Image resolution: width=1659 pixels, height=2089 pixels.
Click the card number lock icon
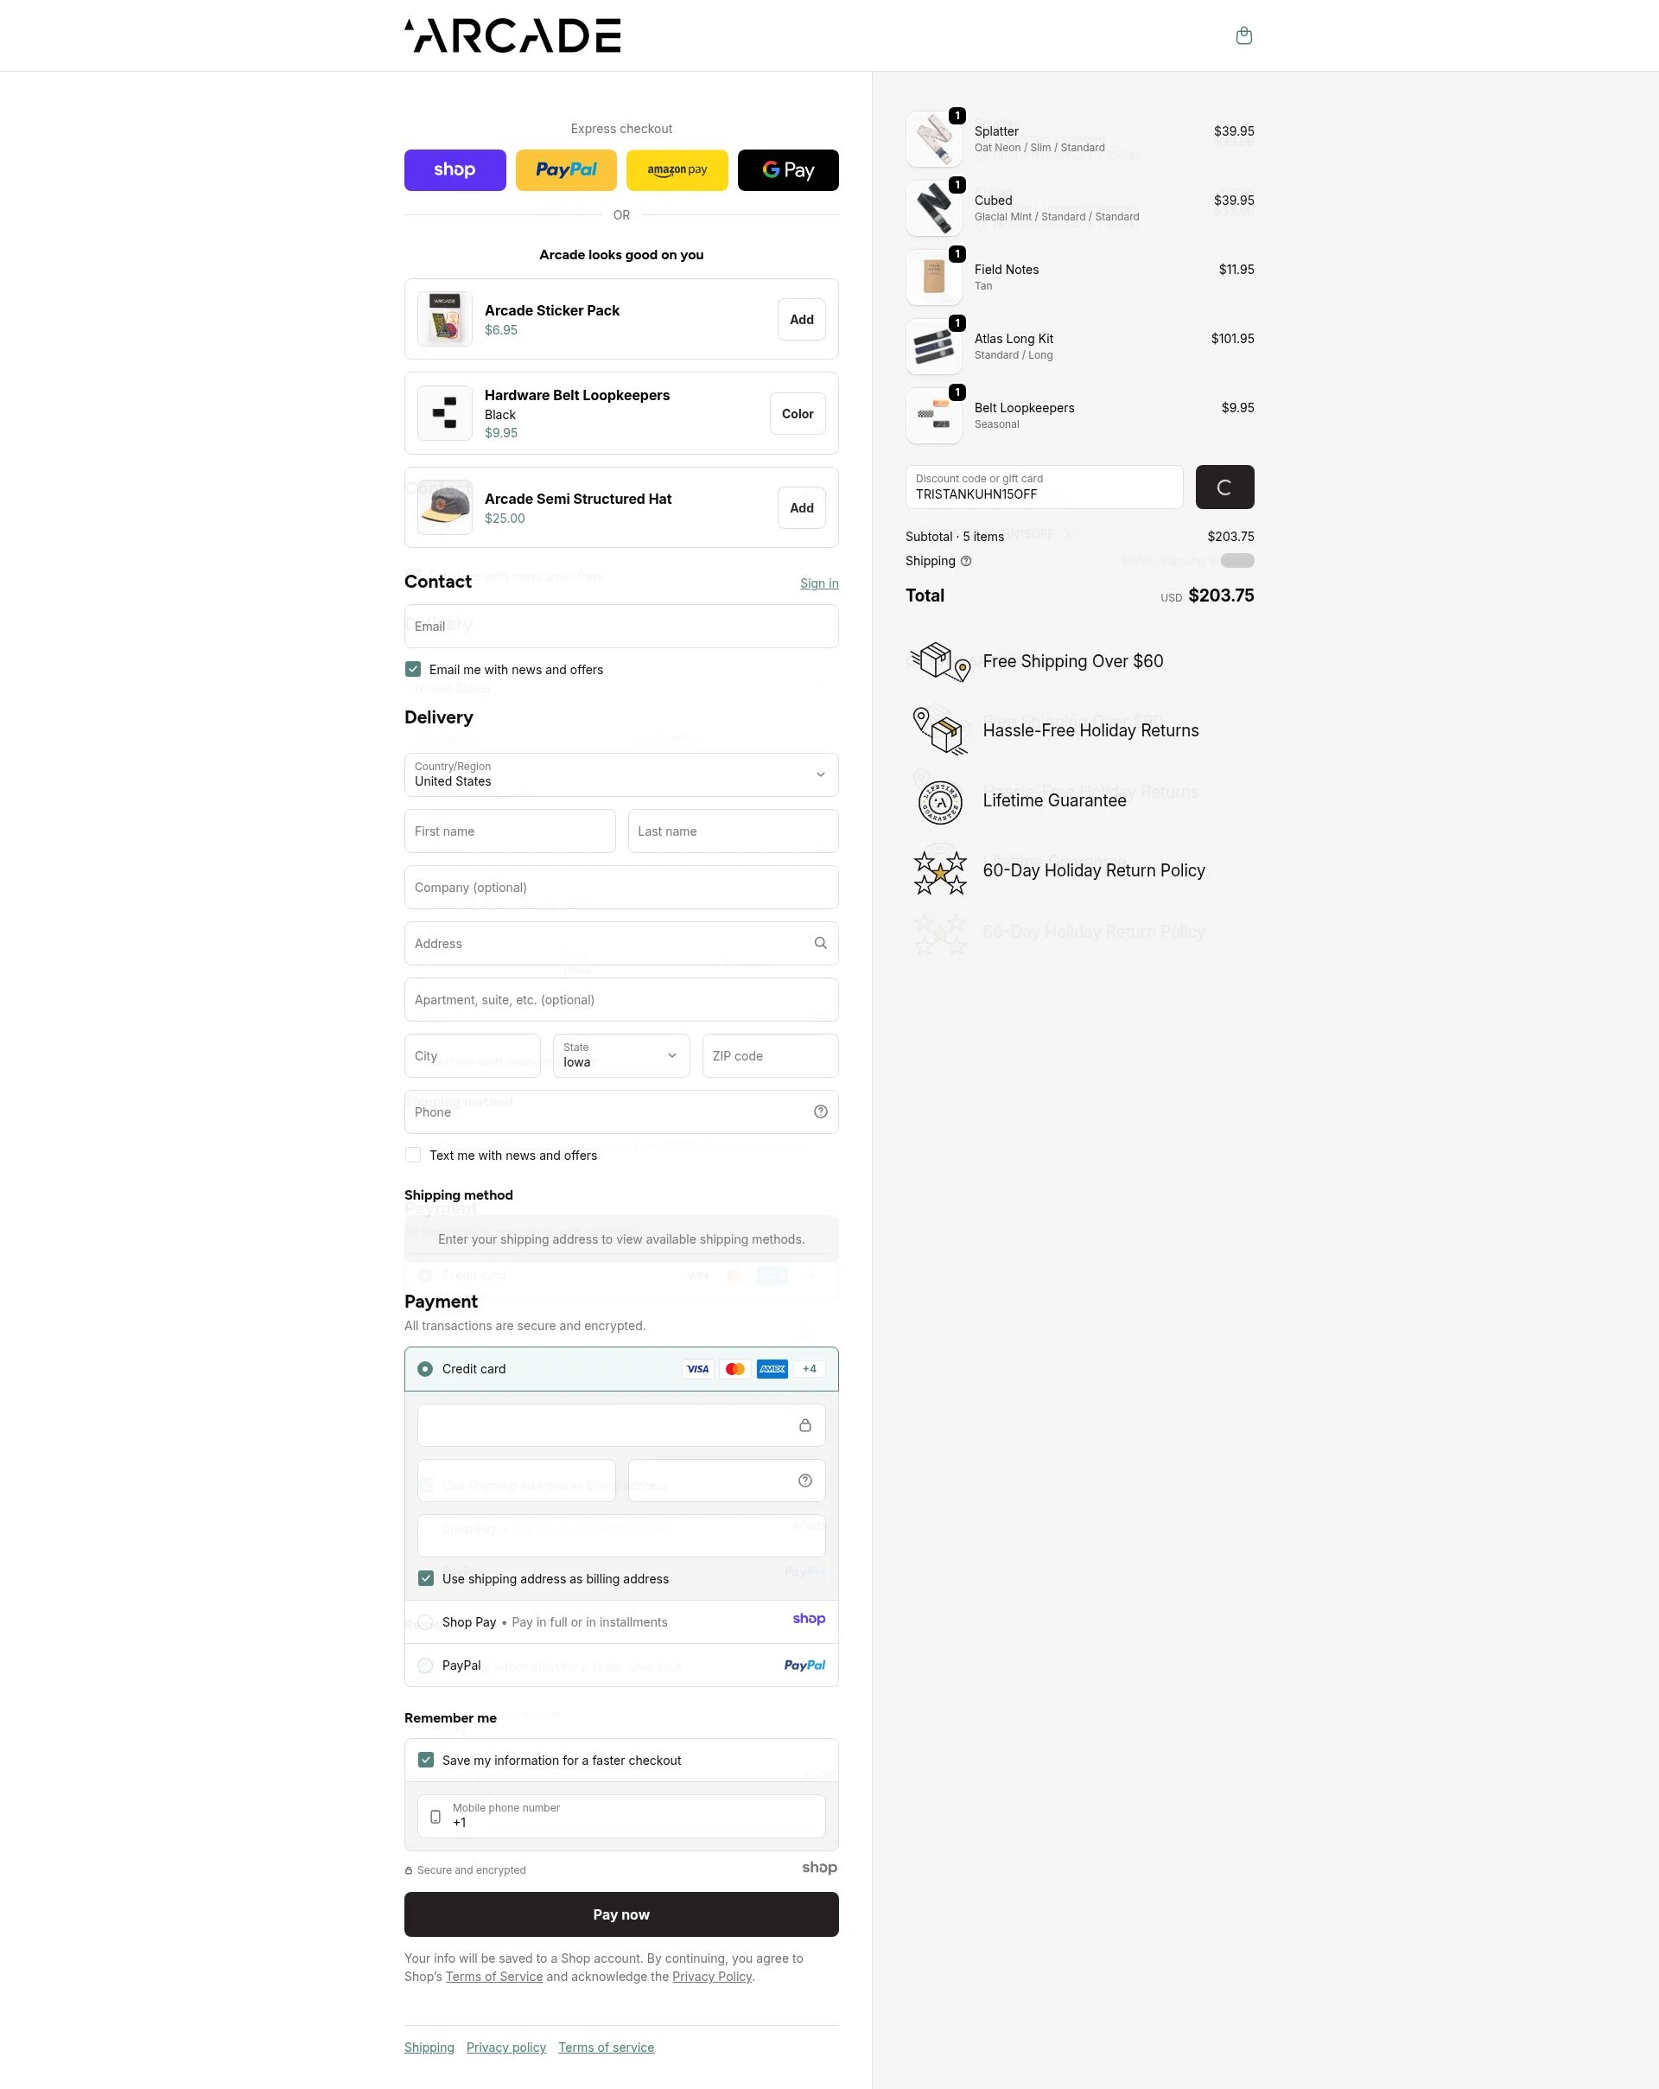tap(804, 1425)
